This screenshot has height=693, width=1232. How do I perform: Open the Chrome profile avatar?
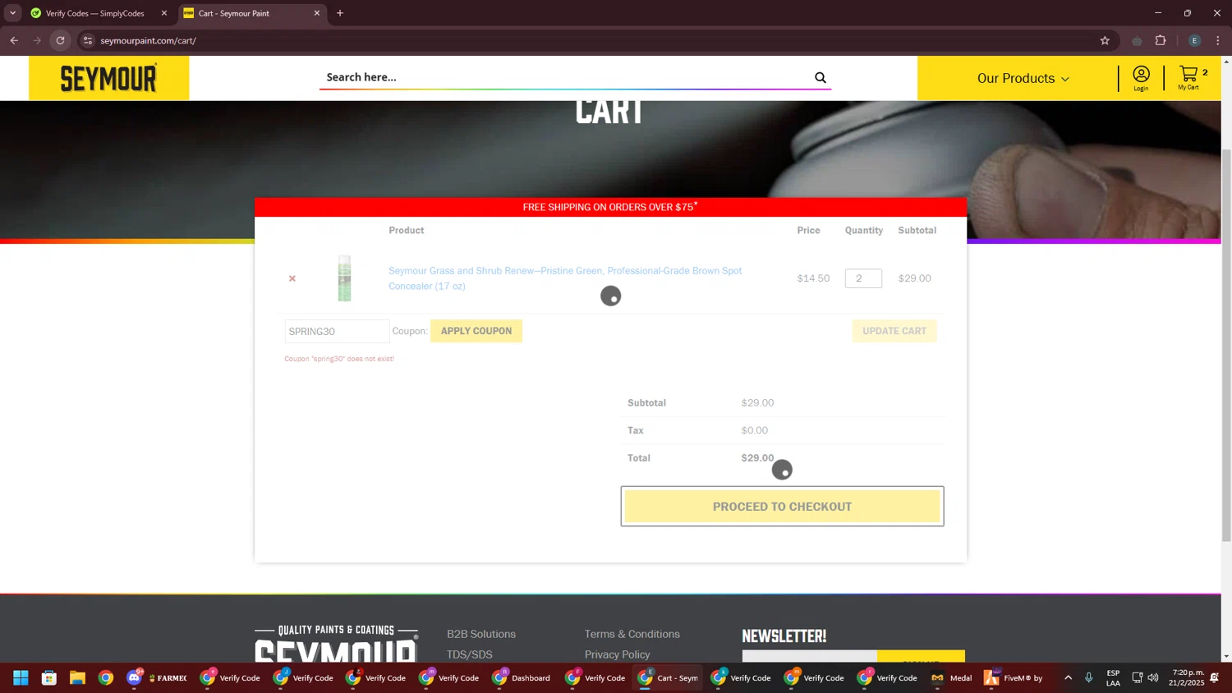1194,40
